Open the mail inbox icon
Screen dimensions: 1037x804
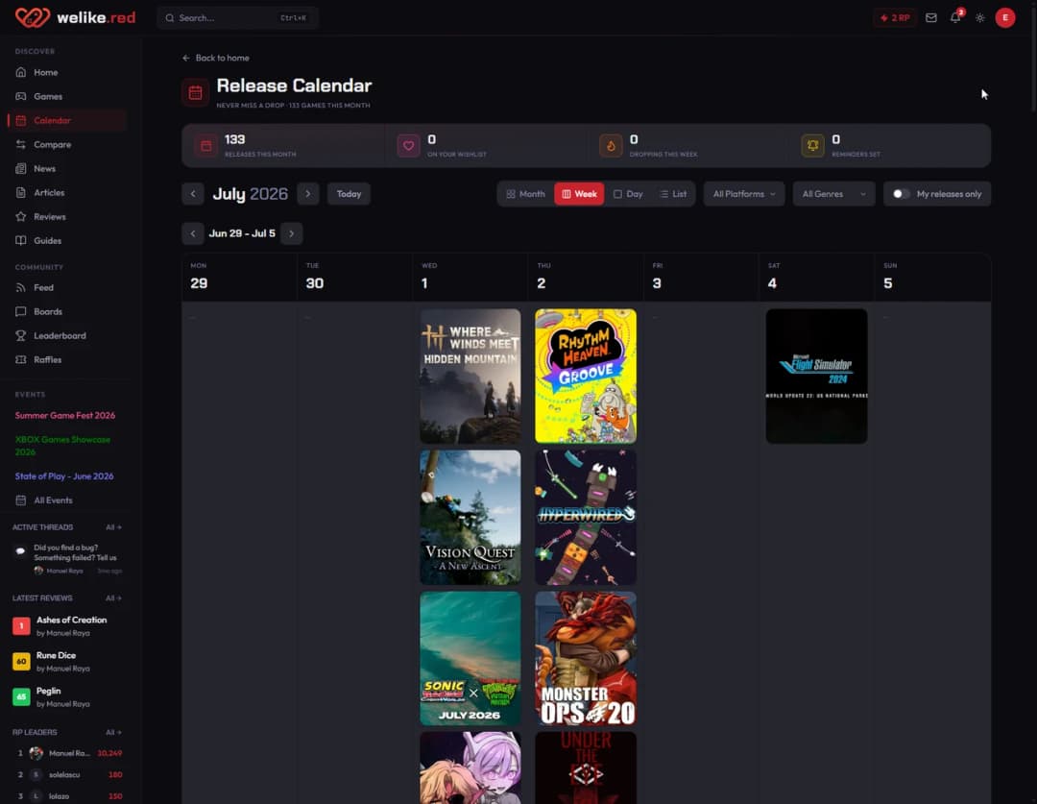[x=930, y=18]
